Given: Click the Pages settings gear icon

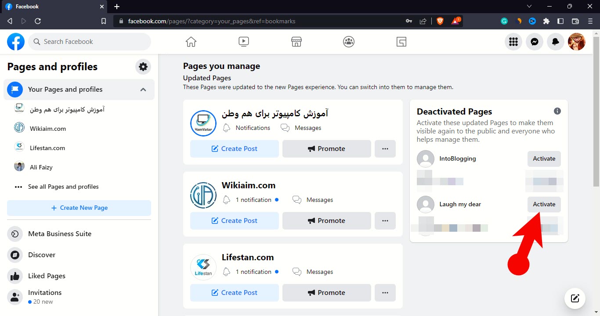Looking at the screenshot, I should tap(143, 67).
